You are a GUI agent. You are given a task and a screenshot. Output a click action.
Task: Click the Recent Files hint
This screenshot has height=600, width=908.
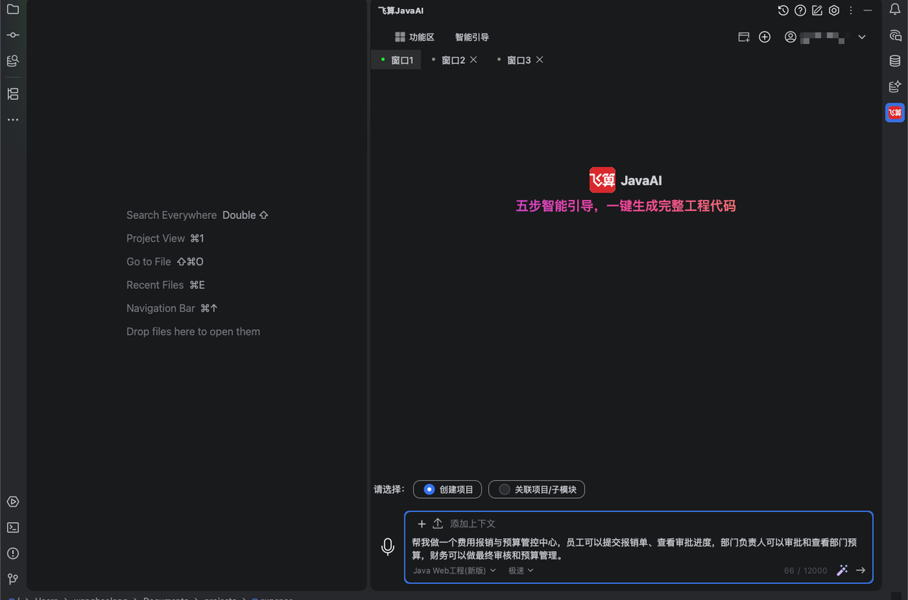pos(165,285)
